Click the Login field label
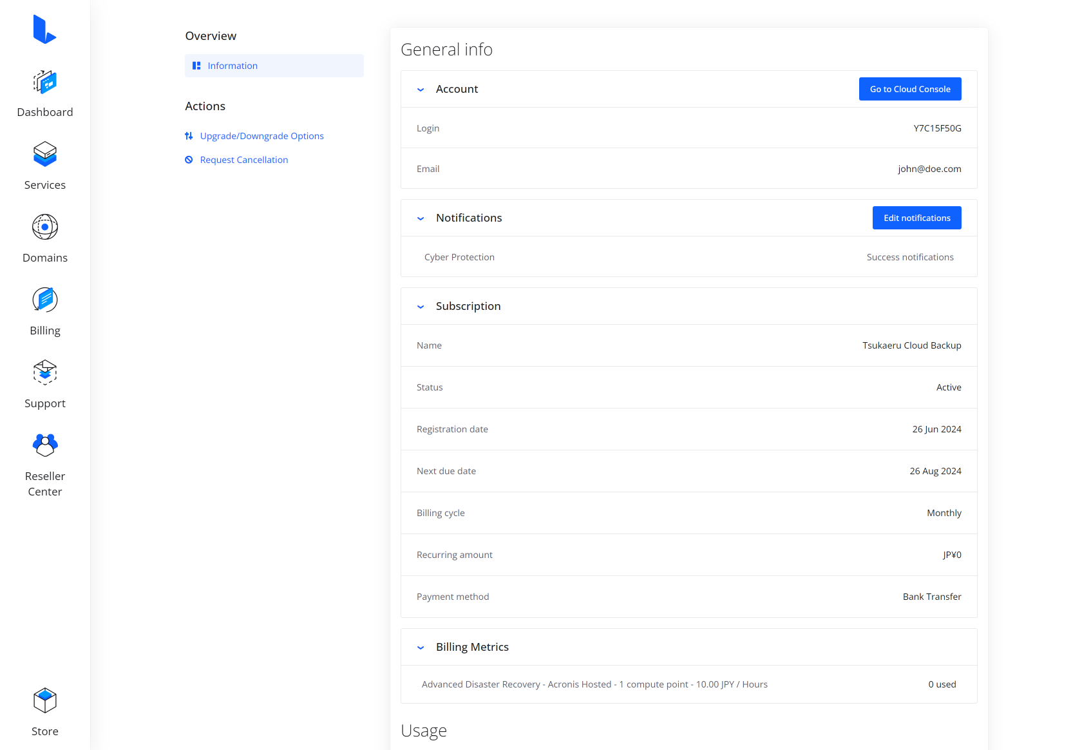1082x750 pixels. click(428, 128)
